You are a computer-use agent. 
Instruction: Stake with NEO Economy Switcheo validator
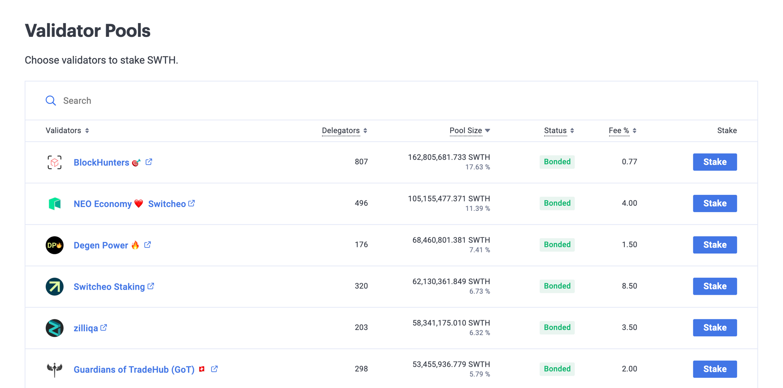(715, 203)
